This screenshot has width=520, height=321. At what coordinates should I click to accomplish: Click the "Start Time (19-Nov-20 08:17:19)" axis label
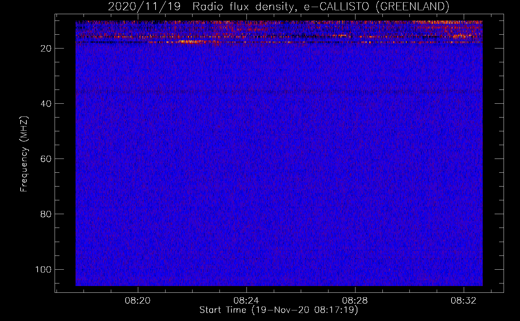coord(279,310)
